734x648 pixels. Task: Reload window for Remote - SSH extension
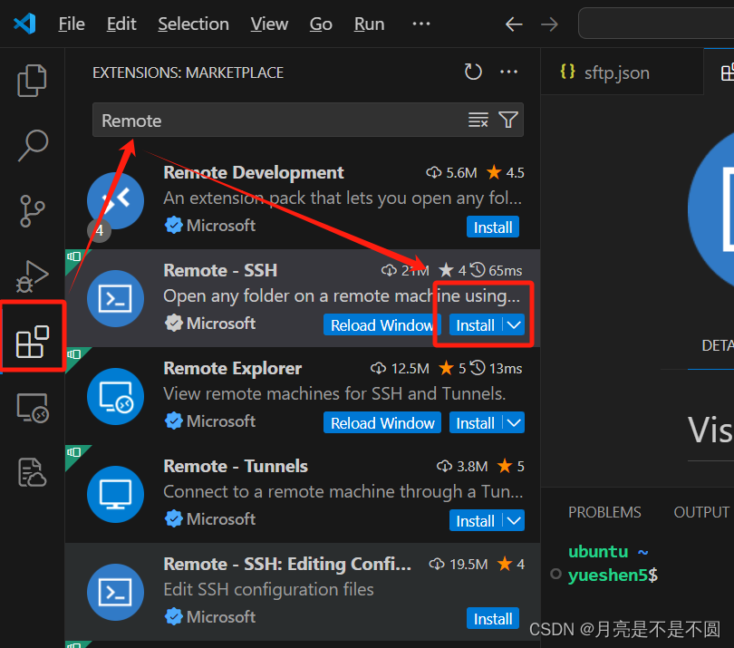[381, 324]
